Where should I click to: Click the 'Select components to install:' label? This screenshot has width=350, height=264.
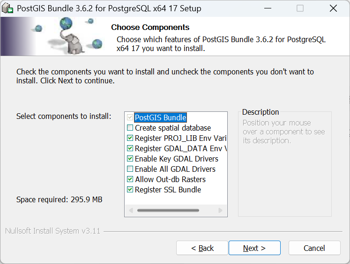pos(64,116)
